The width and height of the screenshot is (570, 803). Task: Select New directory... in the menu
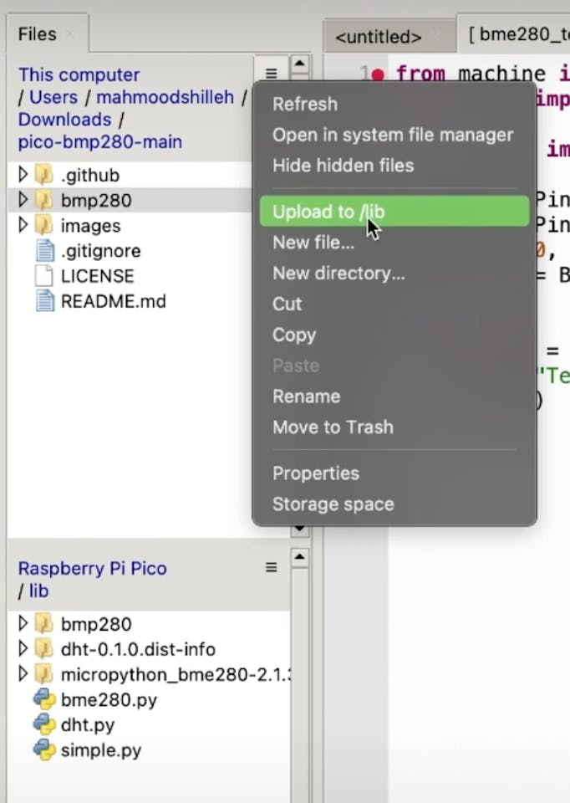[x=338, y=274]
